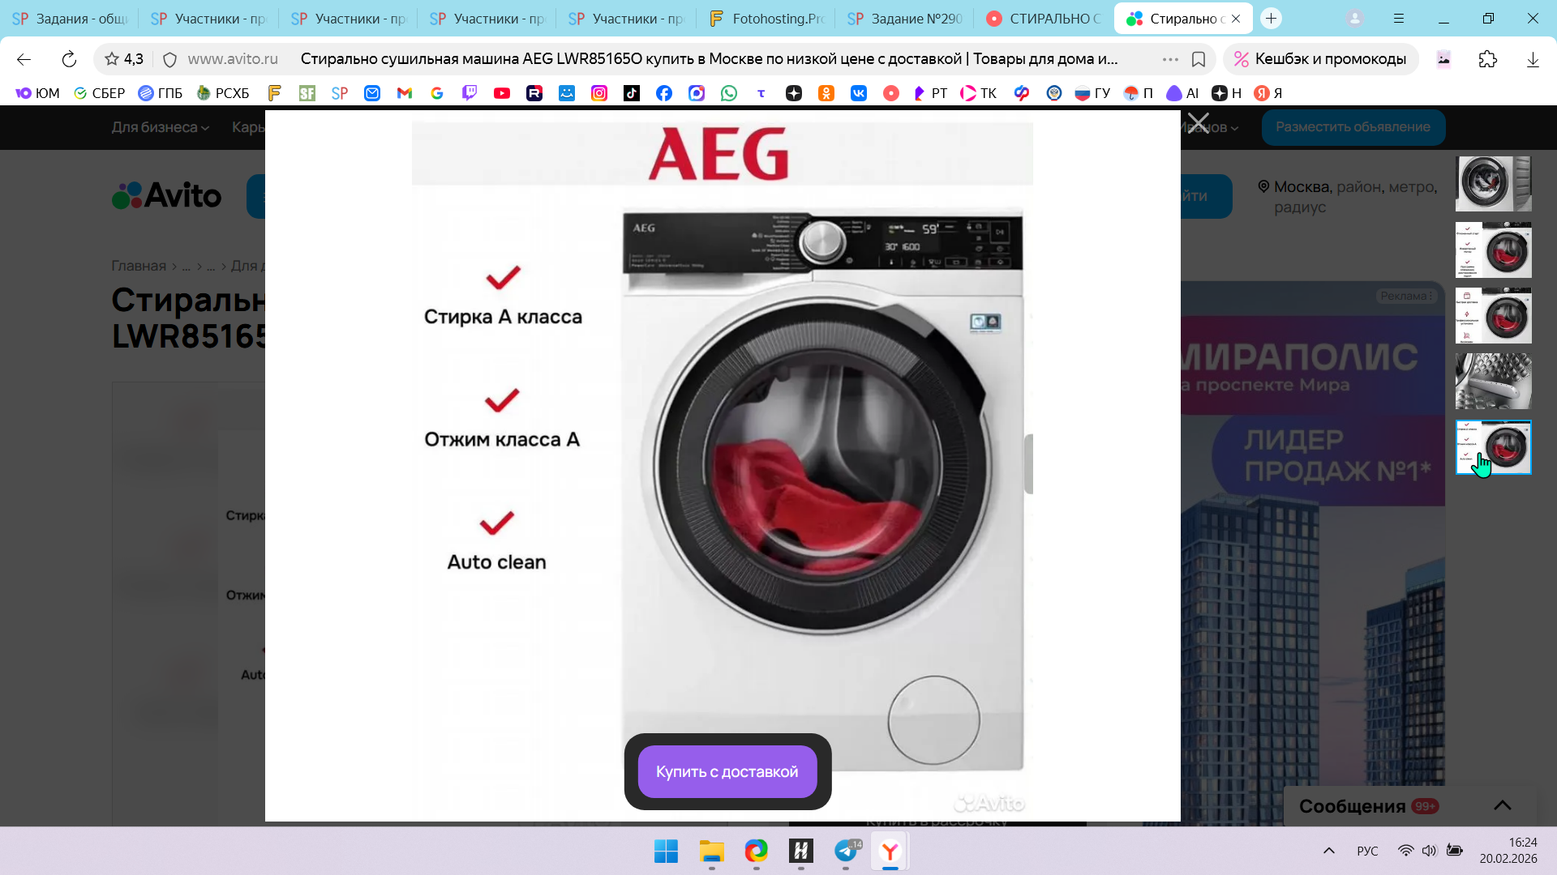The image size is (1557, 875).
Task: Open TikTok bookmark icon
Action: point(632,93)
